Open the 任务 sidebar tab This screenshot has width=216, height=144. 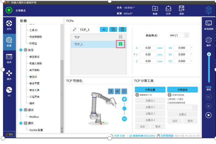(x=9, y=58)
